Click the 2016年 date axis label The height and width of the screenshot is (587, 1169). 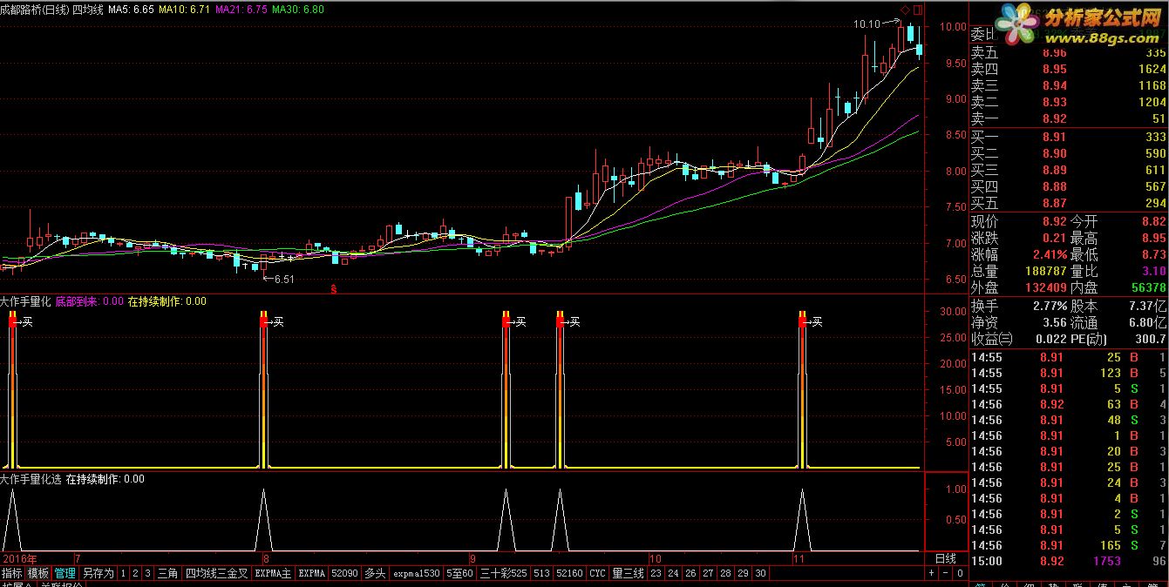tap(20, 558)
